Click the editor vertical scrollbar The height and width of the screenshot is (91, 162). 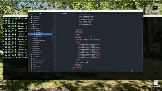(143, 45)
